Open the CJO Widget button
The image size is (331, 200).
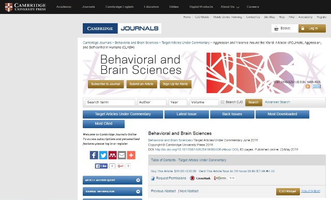[x=288, y=191]
